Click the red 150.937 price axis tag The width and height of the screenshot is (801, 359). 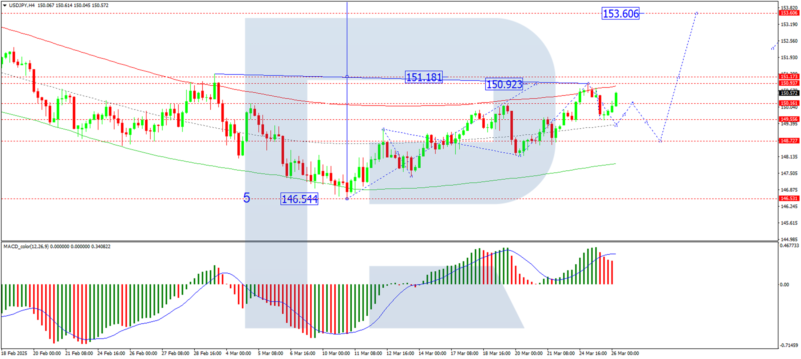tap(789, 83)
